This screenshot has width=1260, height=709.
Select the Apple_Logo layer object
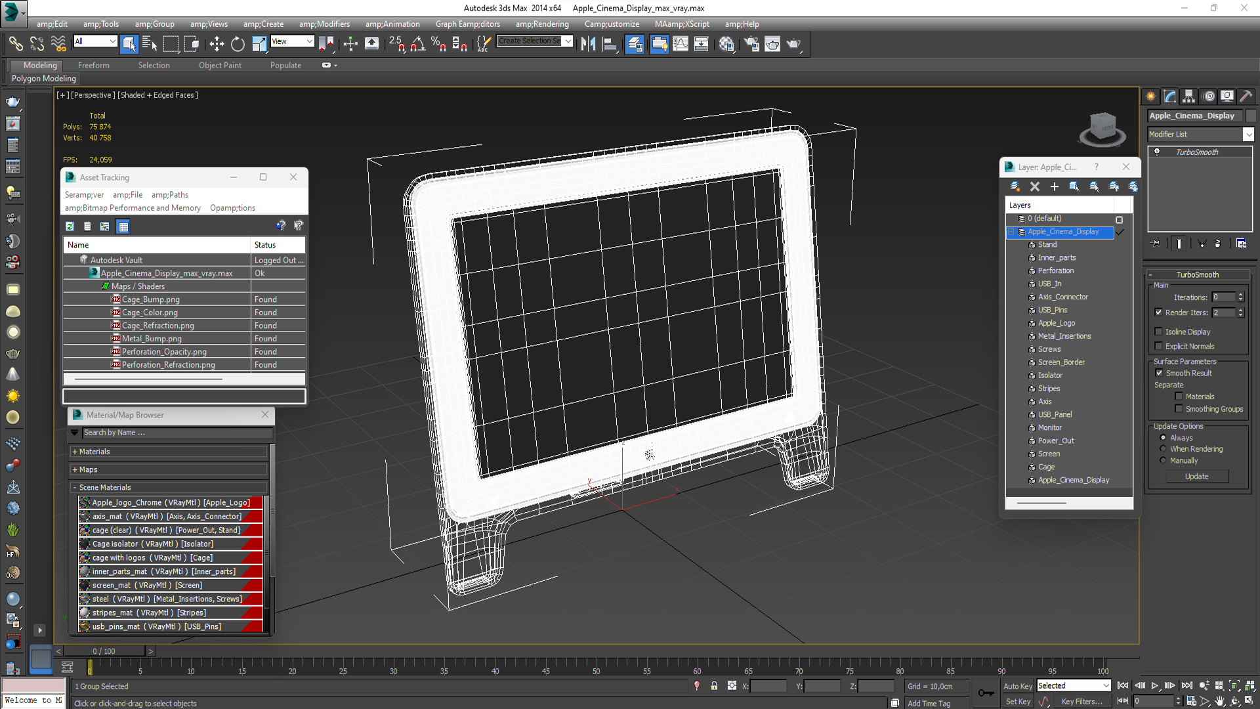pos(1057,323)
